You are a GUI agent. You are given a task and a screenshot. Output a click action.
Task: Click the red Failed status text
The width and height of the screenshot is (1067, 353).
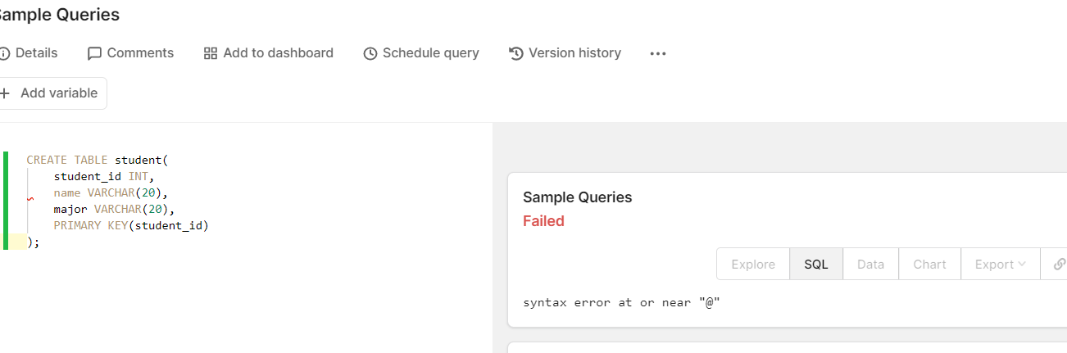pos(543,221)
